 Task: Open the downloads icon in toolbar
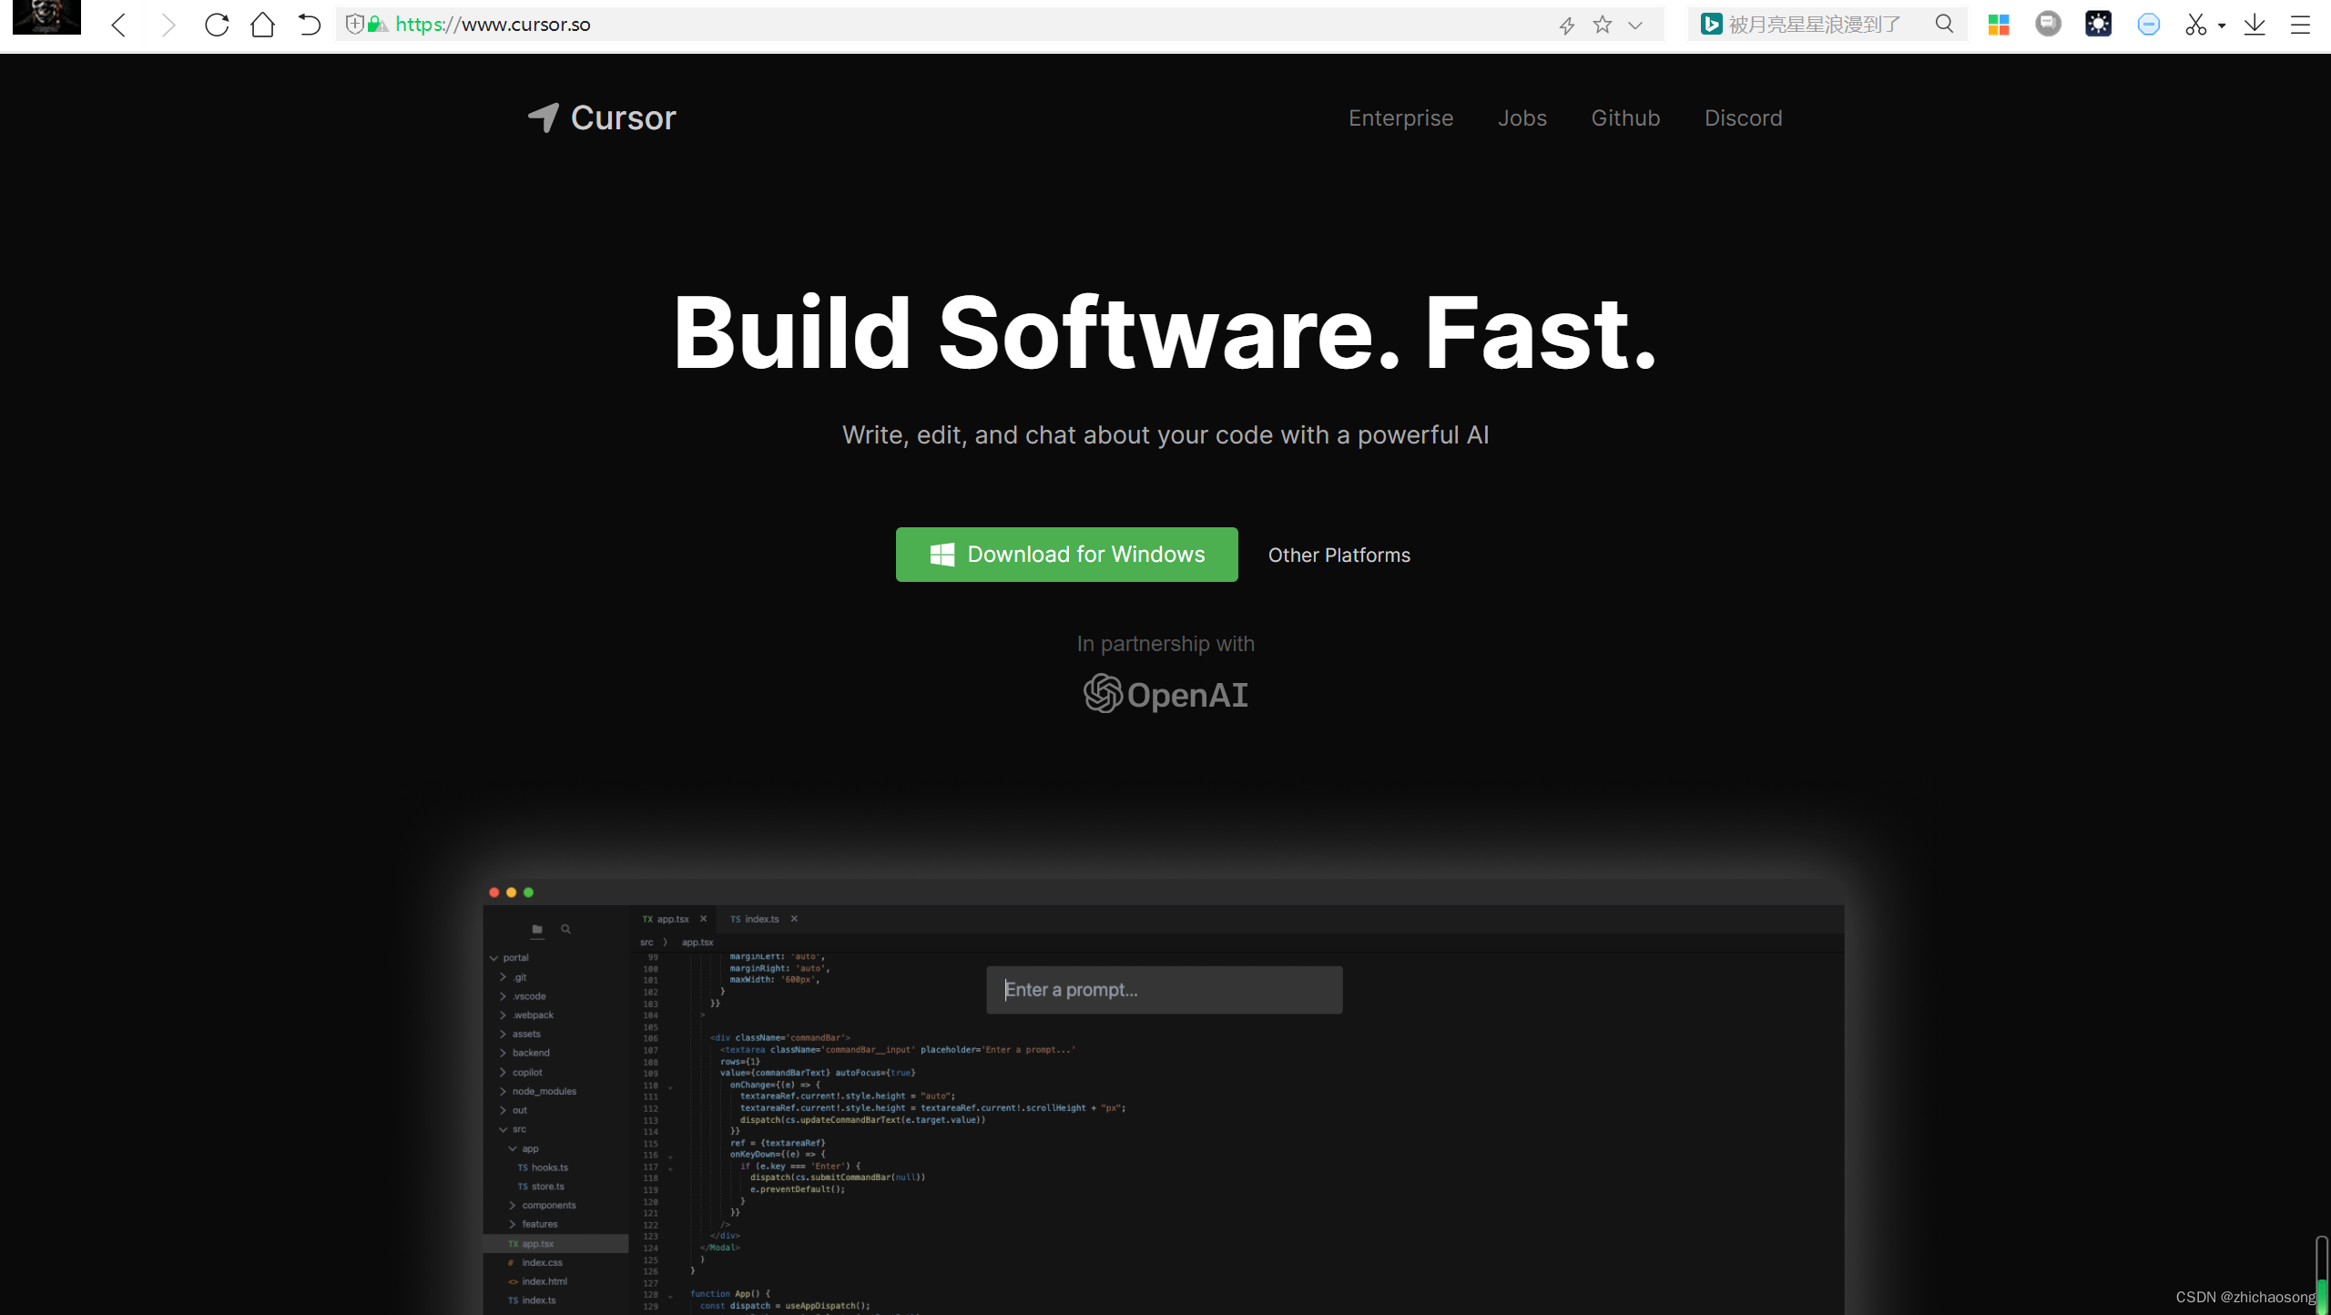pyautogui.click(x=2255, y=25)
